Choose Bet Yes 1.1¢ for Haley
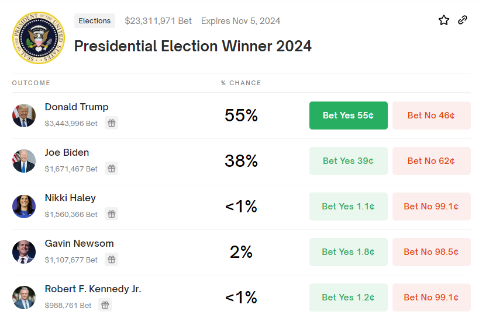 click(348, 206)
